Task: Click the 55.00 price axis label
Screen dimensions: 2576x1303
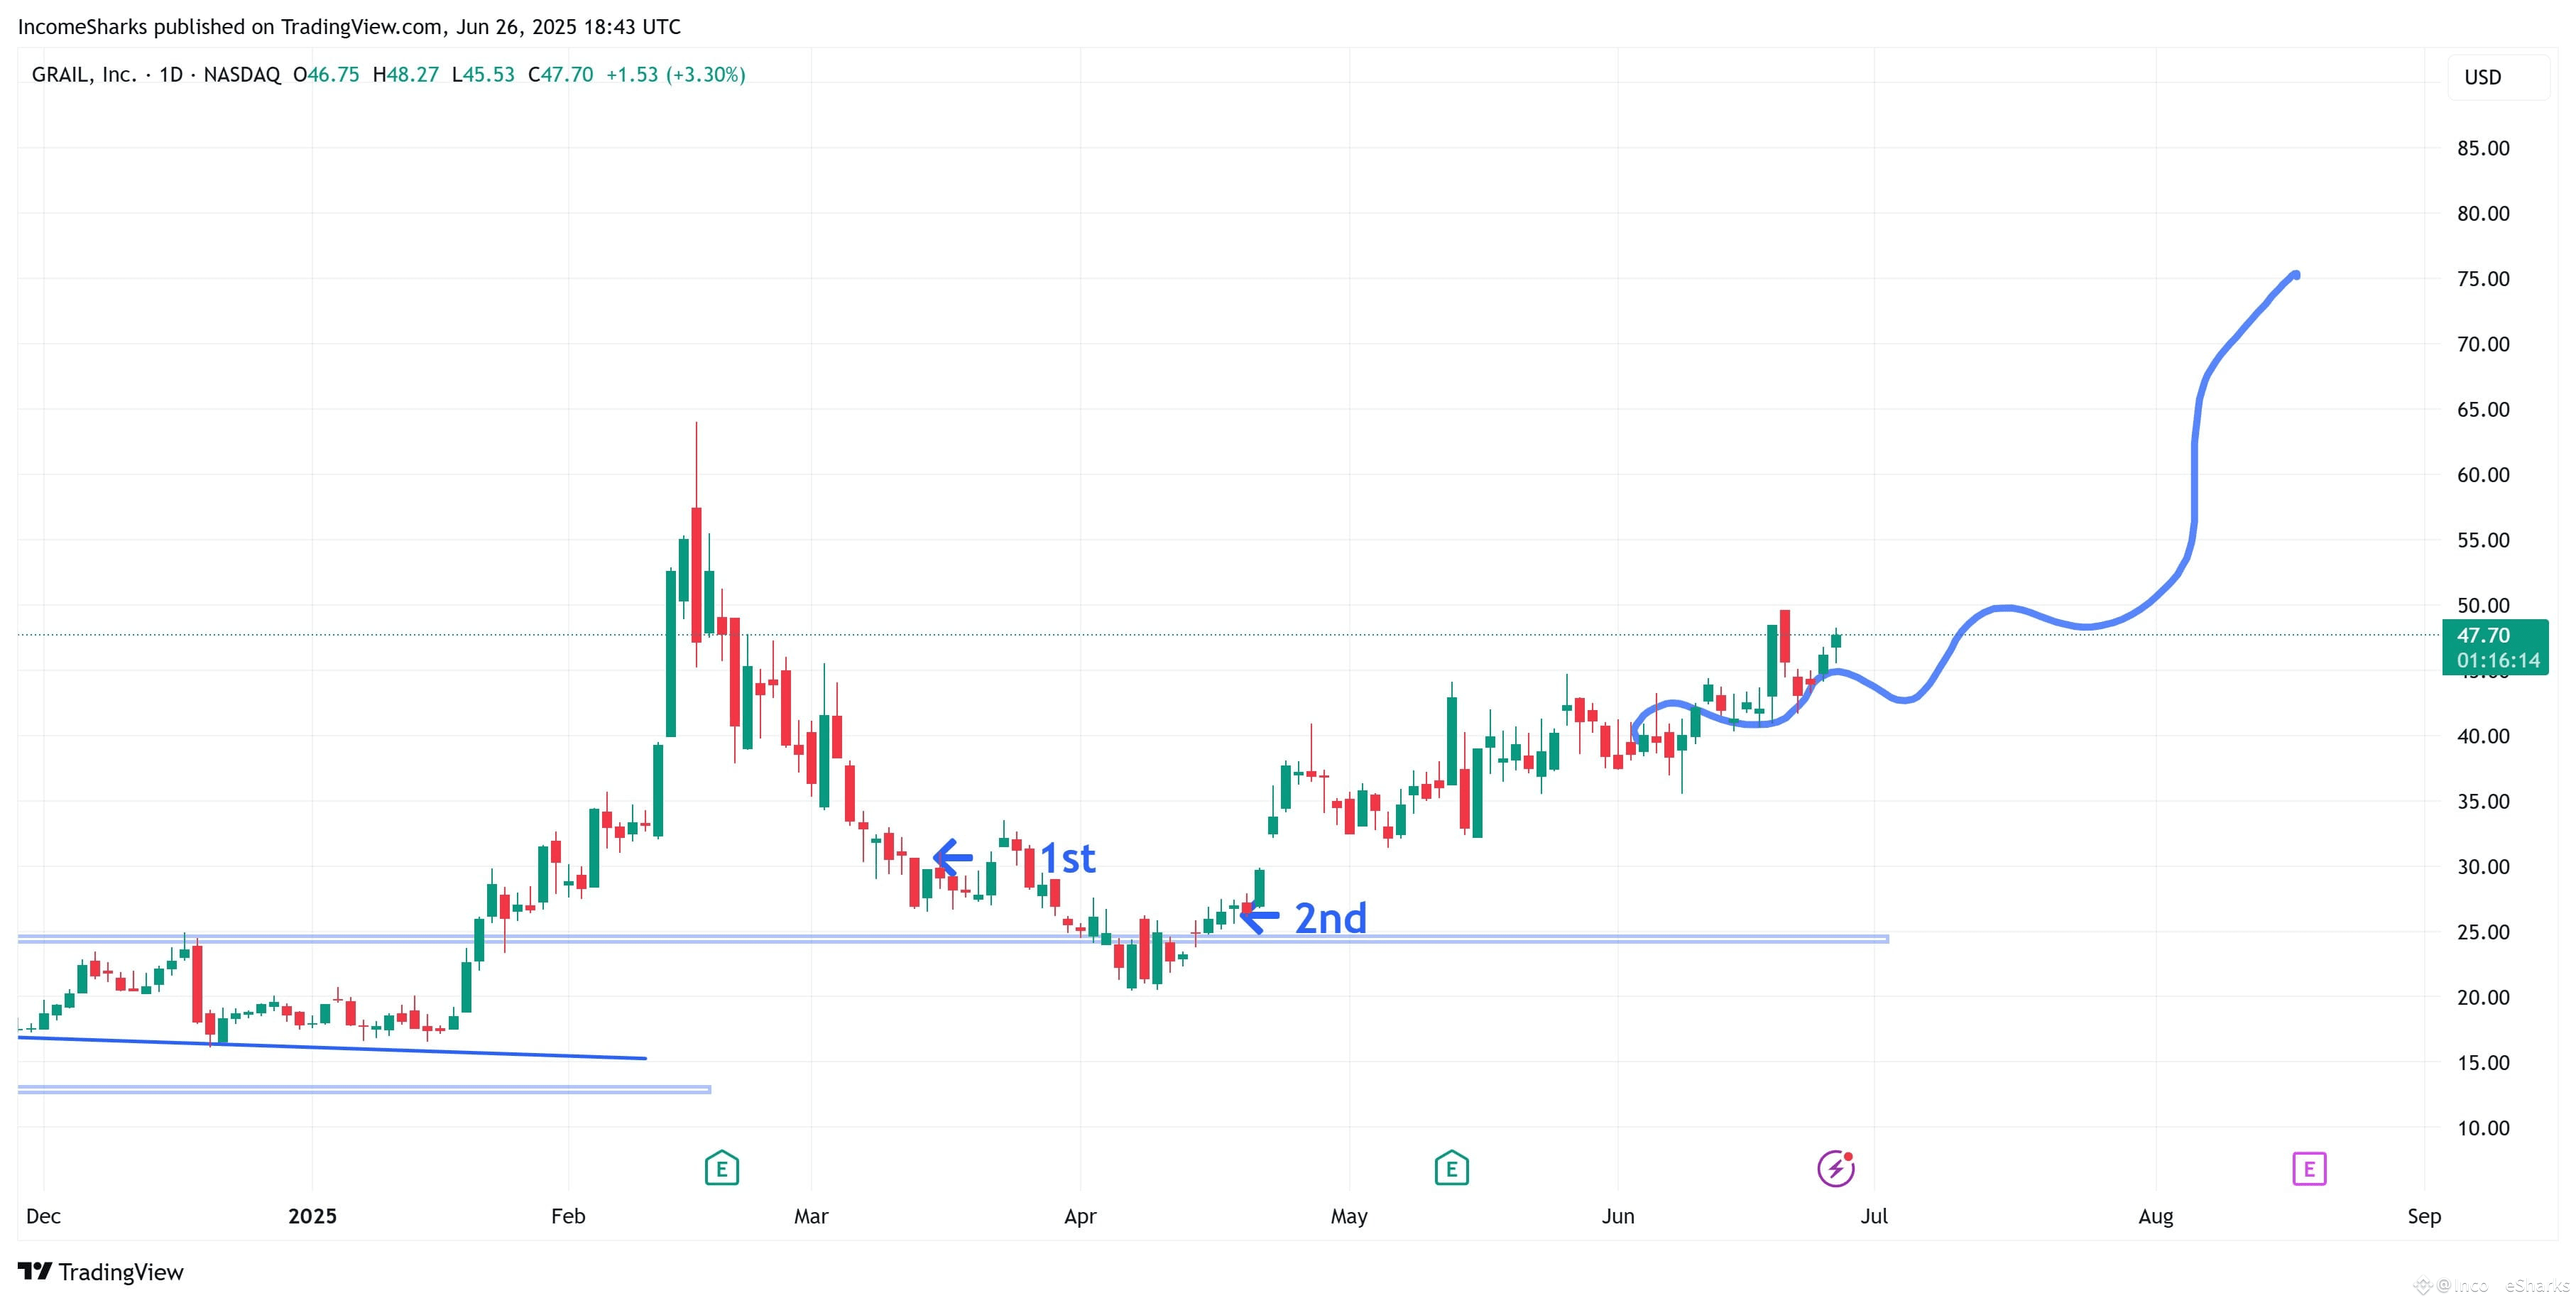Action: (x=2483, y=540)
